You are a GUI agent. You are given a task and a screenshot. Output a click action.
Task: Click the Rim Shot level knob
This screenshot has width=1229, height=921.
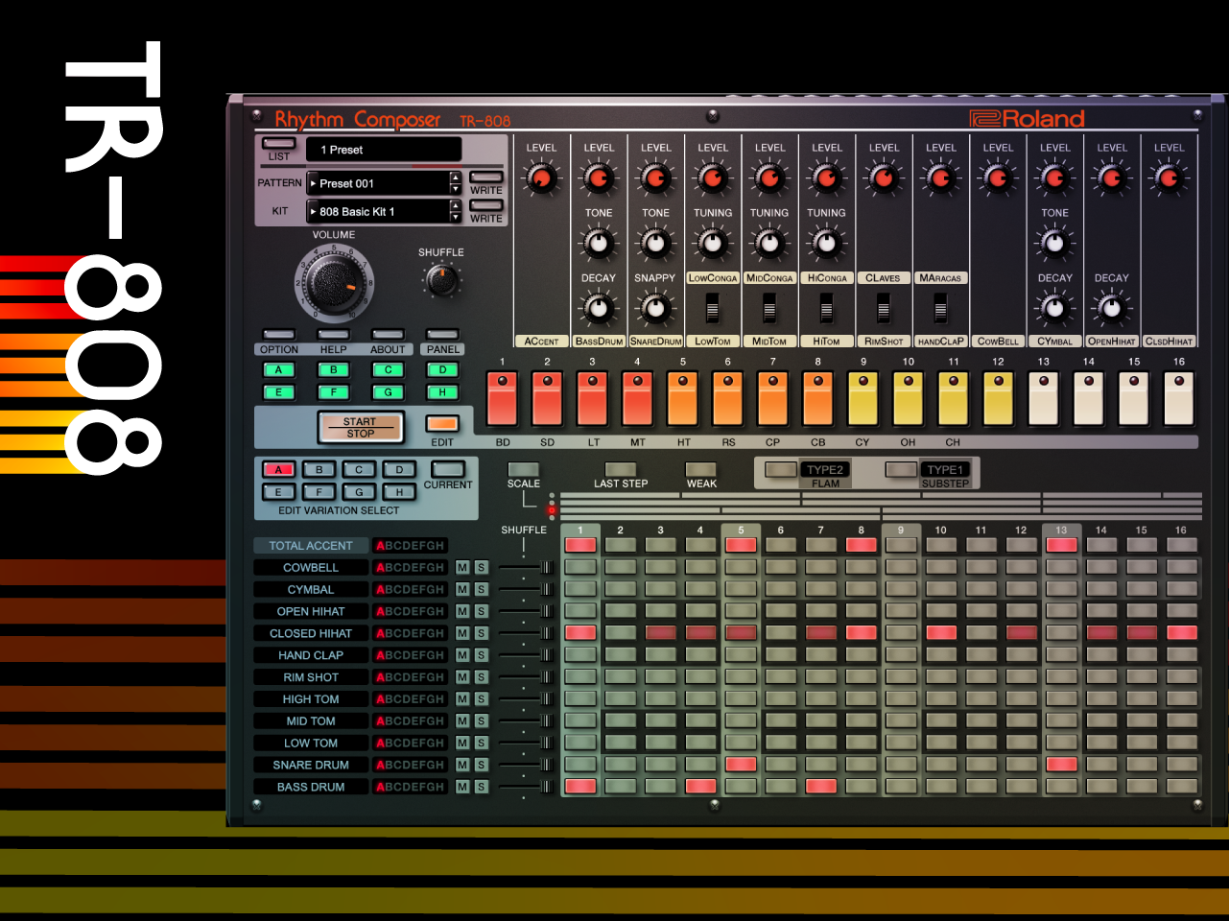884,178
